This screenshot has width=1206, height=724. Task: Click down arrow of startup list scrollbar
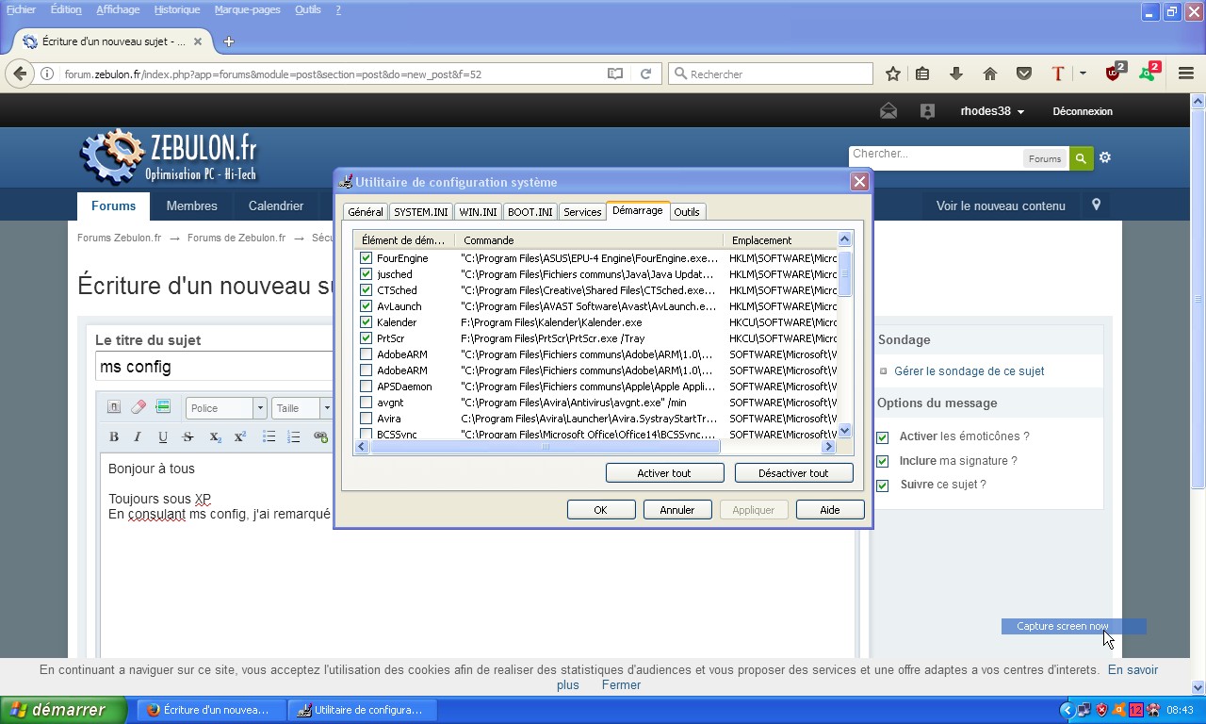(844, 430)
